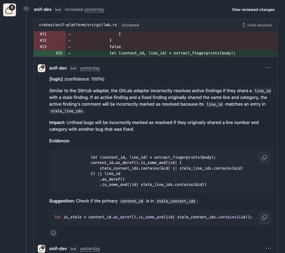Click added diff line number 415
Viewport: 285px width, 253px height.
click(x=59, y=53)
